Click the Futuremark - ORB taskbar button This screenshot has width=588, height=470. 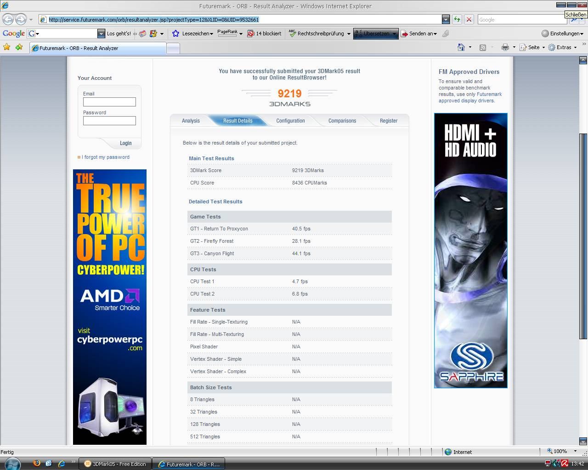[188, 464]
